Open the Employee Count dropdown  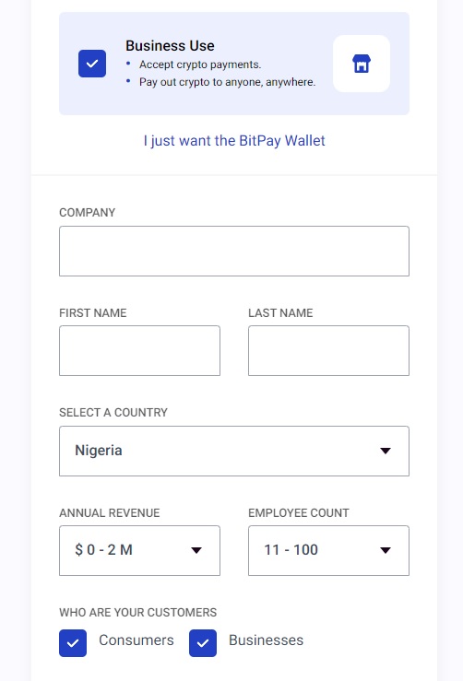coord(328,550)
